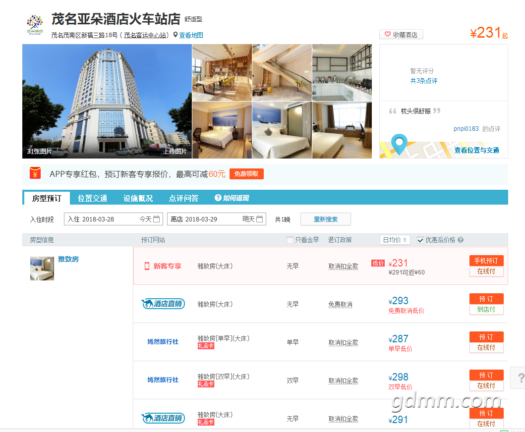
Task: Click the 礼品卡 tag under 雅致房[双早]
Action: (206, 384)
